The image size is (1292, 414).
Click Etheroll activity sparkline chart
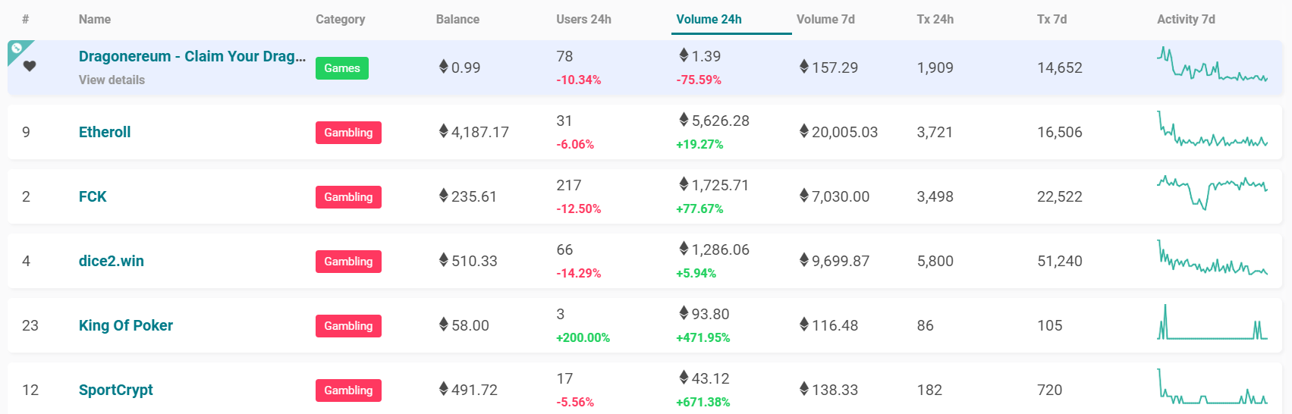coord(1212,129)
